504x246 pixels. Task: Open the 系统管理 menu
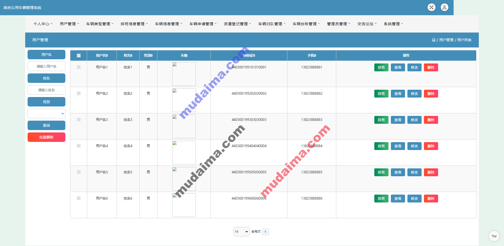point(393,24)
